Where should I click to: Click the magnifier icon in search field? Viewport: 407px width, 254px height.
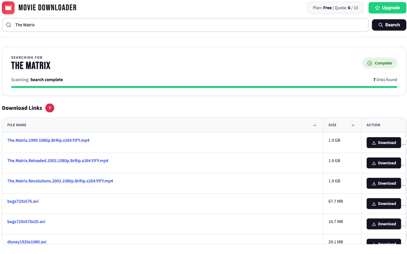[x=9, y=25]
